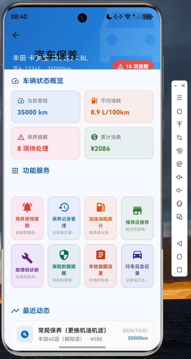This screenshot has width=191, height=359.
Task: Open 保险到期提醒 shield icon tile
Action: click(64, 266)
